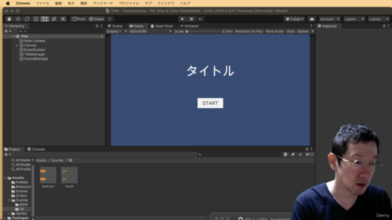Adjust the Game view Scale slider
Screen dimensions: 392x220
tap(203, 31)
